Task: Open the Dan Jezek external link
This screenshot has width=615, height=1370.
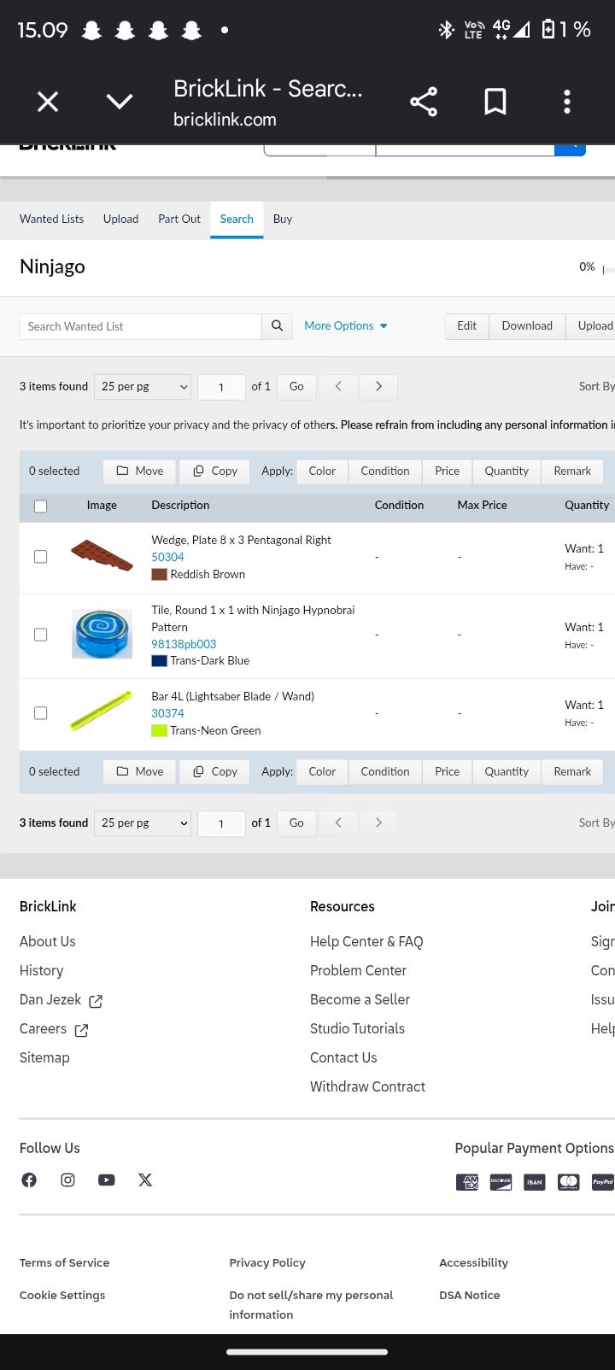Action: [x=61, y=999]
